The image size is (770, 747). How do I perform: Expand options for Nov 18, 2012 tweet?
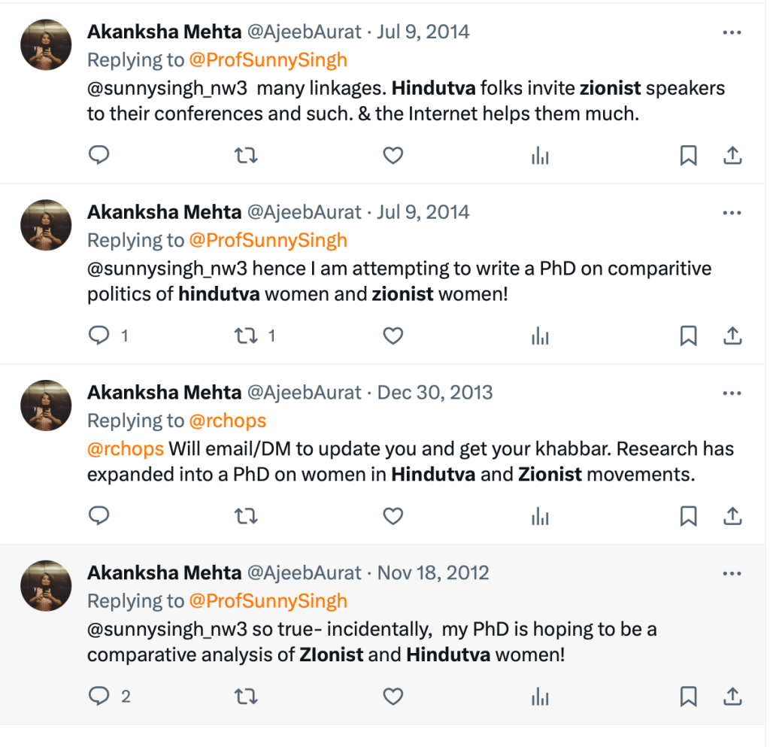(732, 574)
